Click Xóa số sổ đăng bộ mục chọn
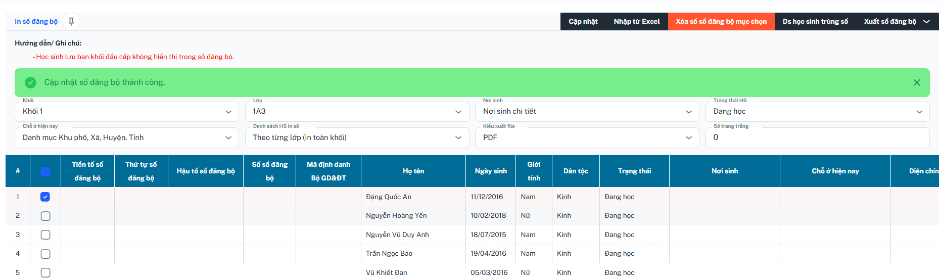The height and width of the screenshot is (280, 940). pos(721,22)
